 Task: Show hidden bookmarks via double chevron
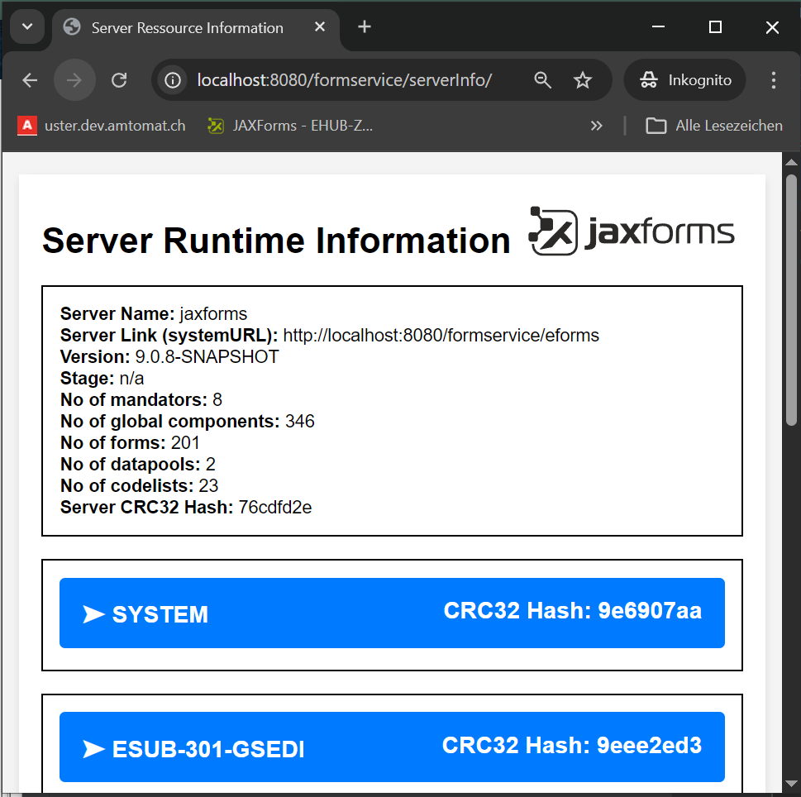click(596, 126)
